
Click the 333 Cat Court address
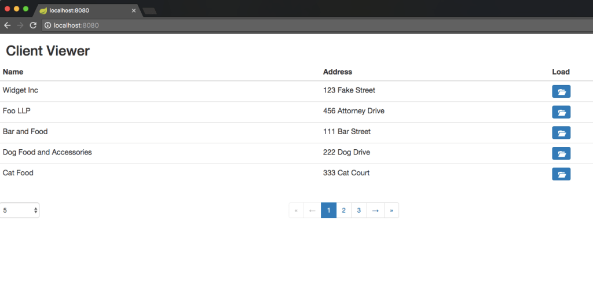tap(346, 173)
